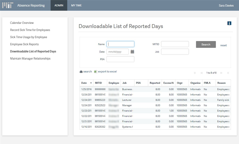Open Calendar Overview in sidebar
Viewport: 239px width, 144px height.
coord(22,23)
